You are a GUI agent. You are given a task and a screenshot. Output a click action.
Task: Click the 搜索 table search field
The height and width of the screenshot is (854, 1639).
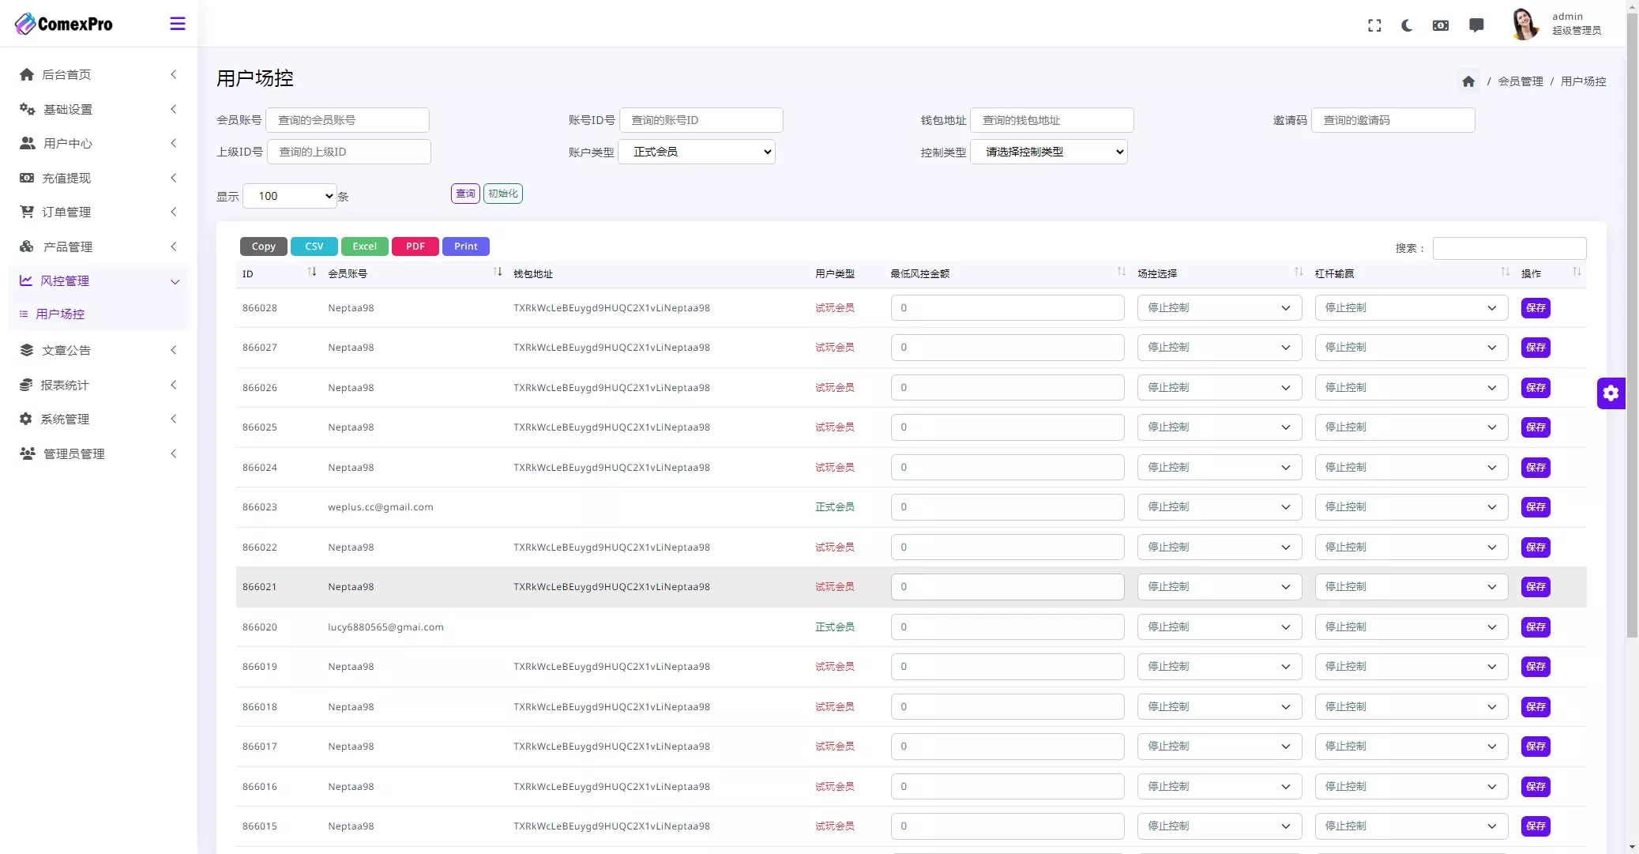pos(1509,248)
